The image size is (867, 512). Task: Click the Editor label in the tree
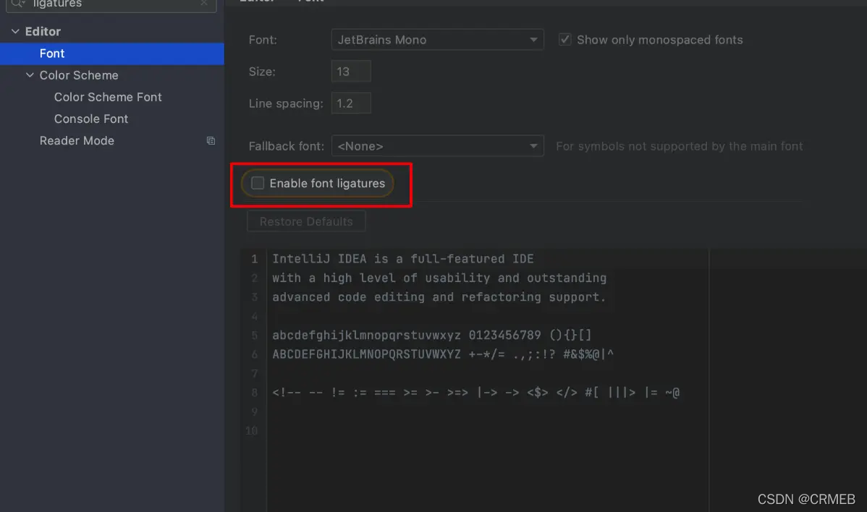coord(43,32)
